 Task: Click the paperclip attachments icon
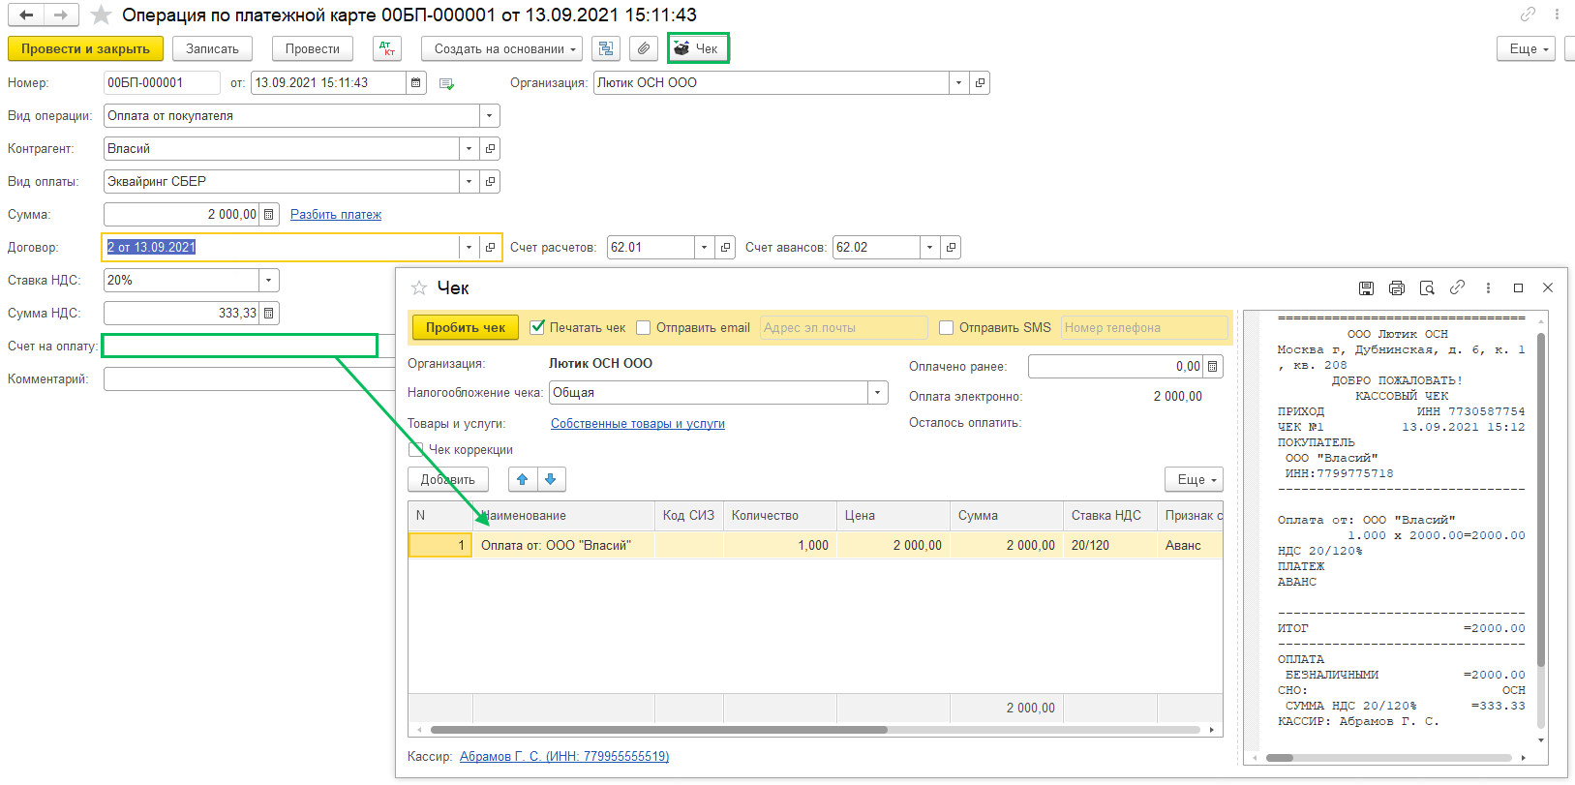(x=643, y=48)
